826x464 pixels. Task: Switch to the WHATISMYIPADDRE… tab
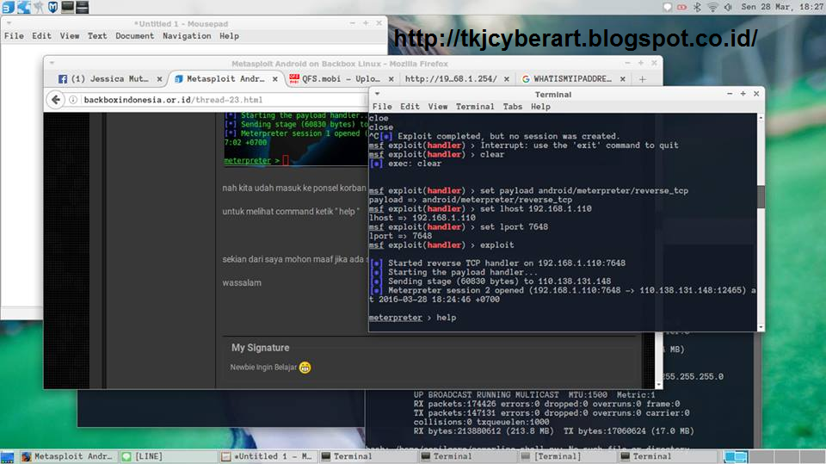pyautogui.click(x=572, y=79)
